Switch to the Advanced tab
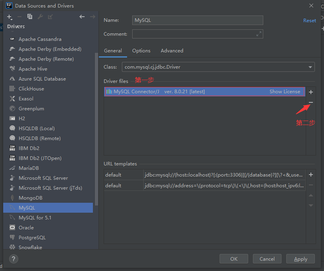This screenshot has height=271, width=324. coord(172,51)
